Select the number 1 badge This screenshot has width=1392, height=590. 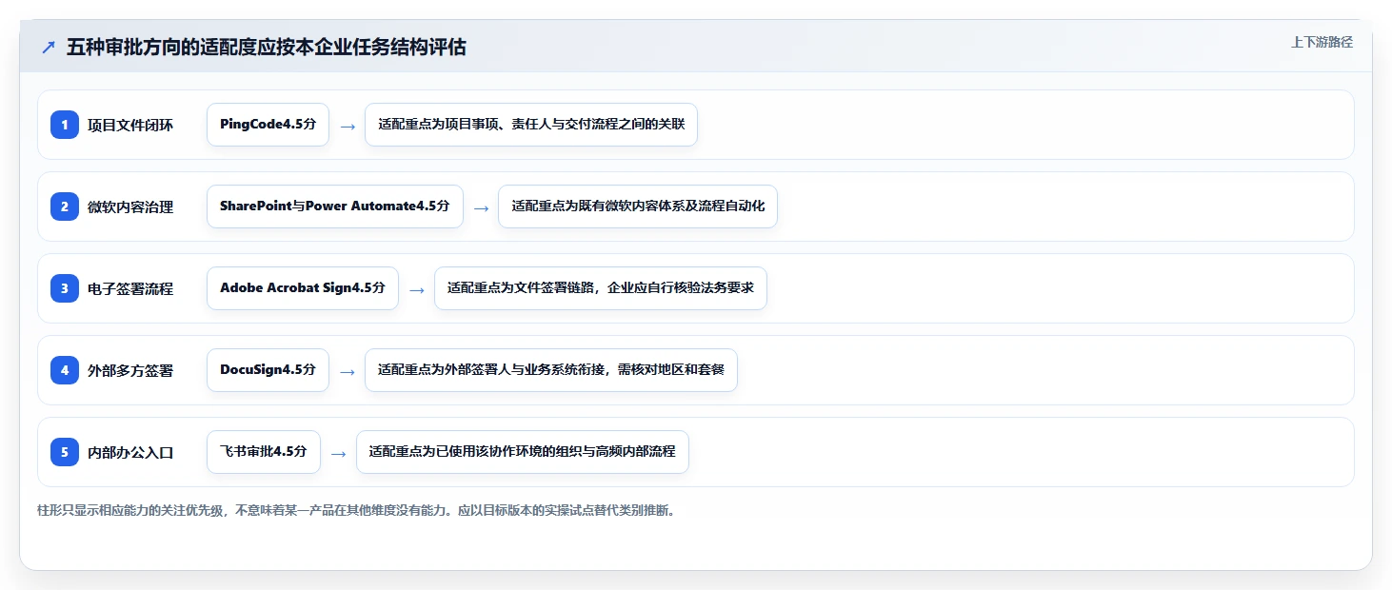tap(65, 125)
